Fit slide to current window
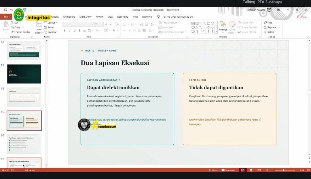This screenshot has height=179, width=311. coord(308,170)
